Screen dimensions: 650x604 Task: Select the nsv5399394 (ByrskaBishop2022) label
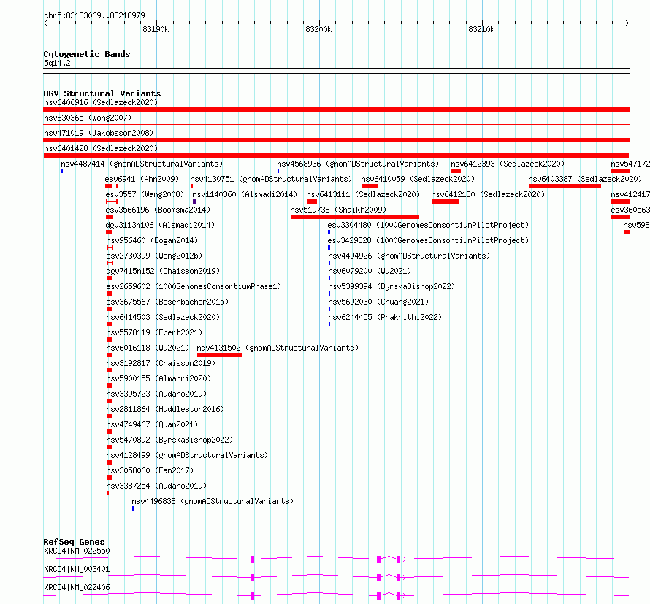[x=391, y=286]
